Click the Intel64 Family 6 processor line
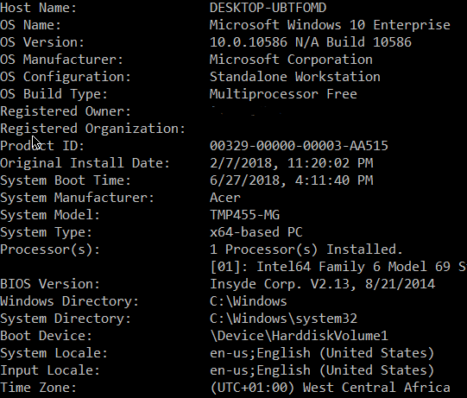Screen dimensions: 467x398 pos(338,267)
